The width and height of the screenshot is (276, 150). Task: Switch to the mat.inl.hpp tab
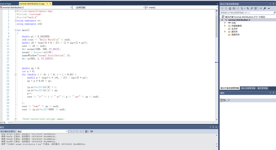[x=6, y=4]
